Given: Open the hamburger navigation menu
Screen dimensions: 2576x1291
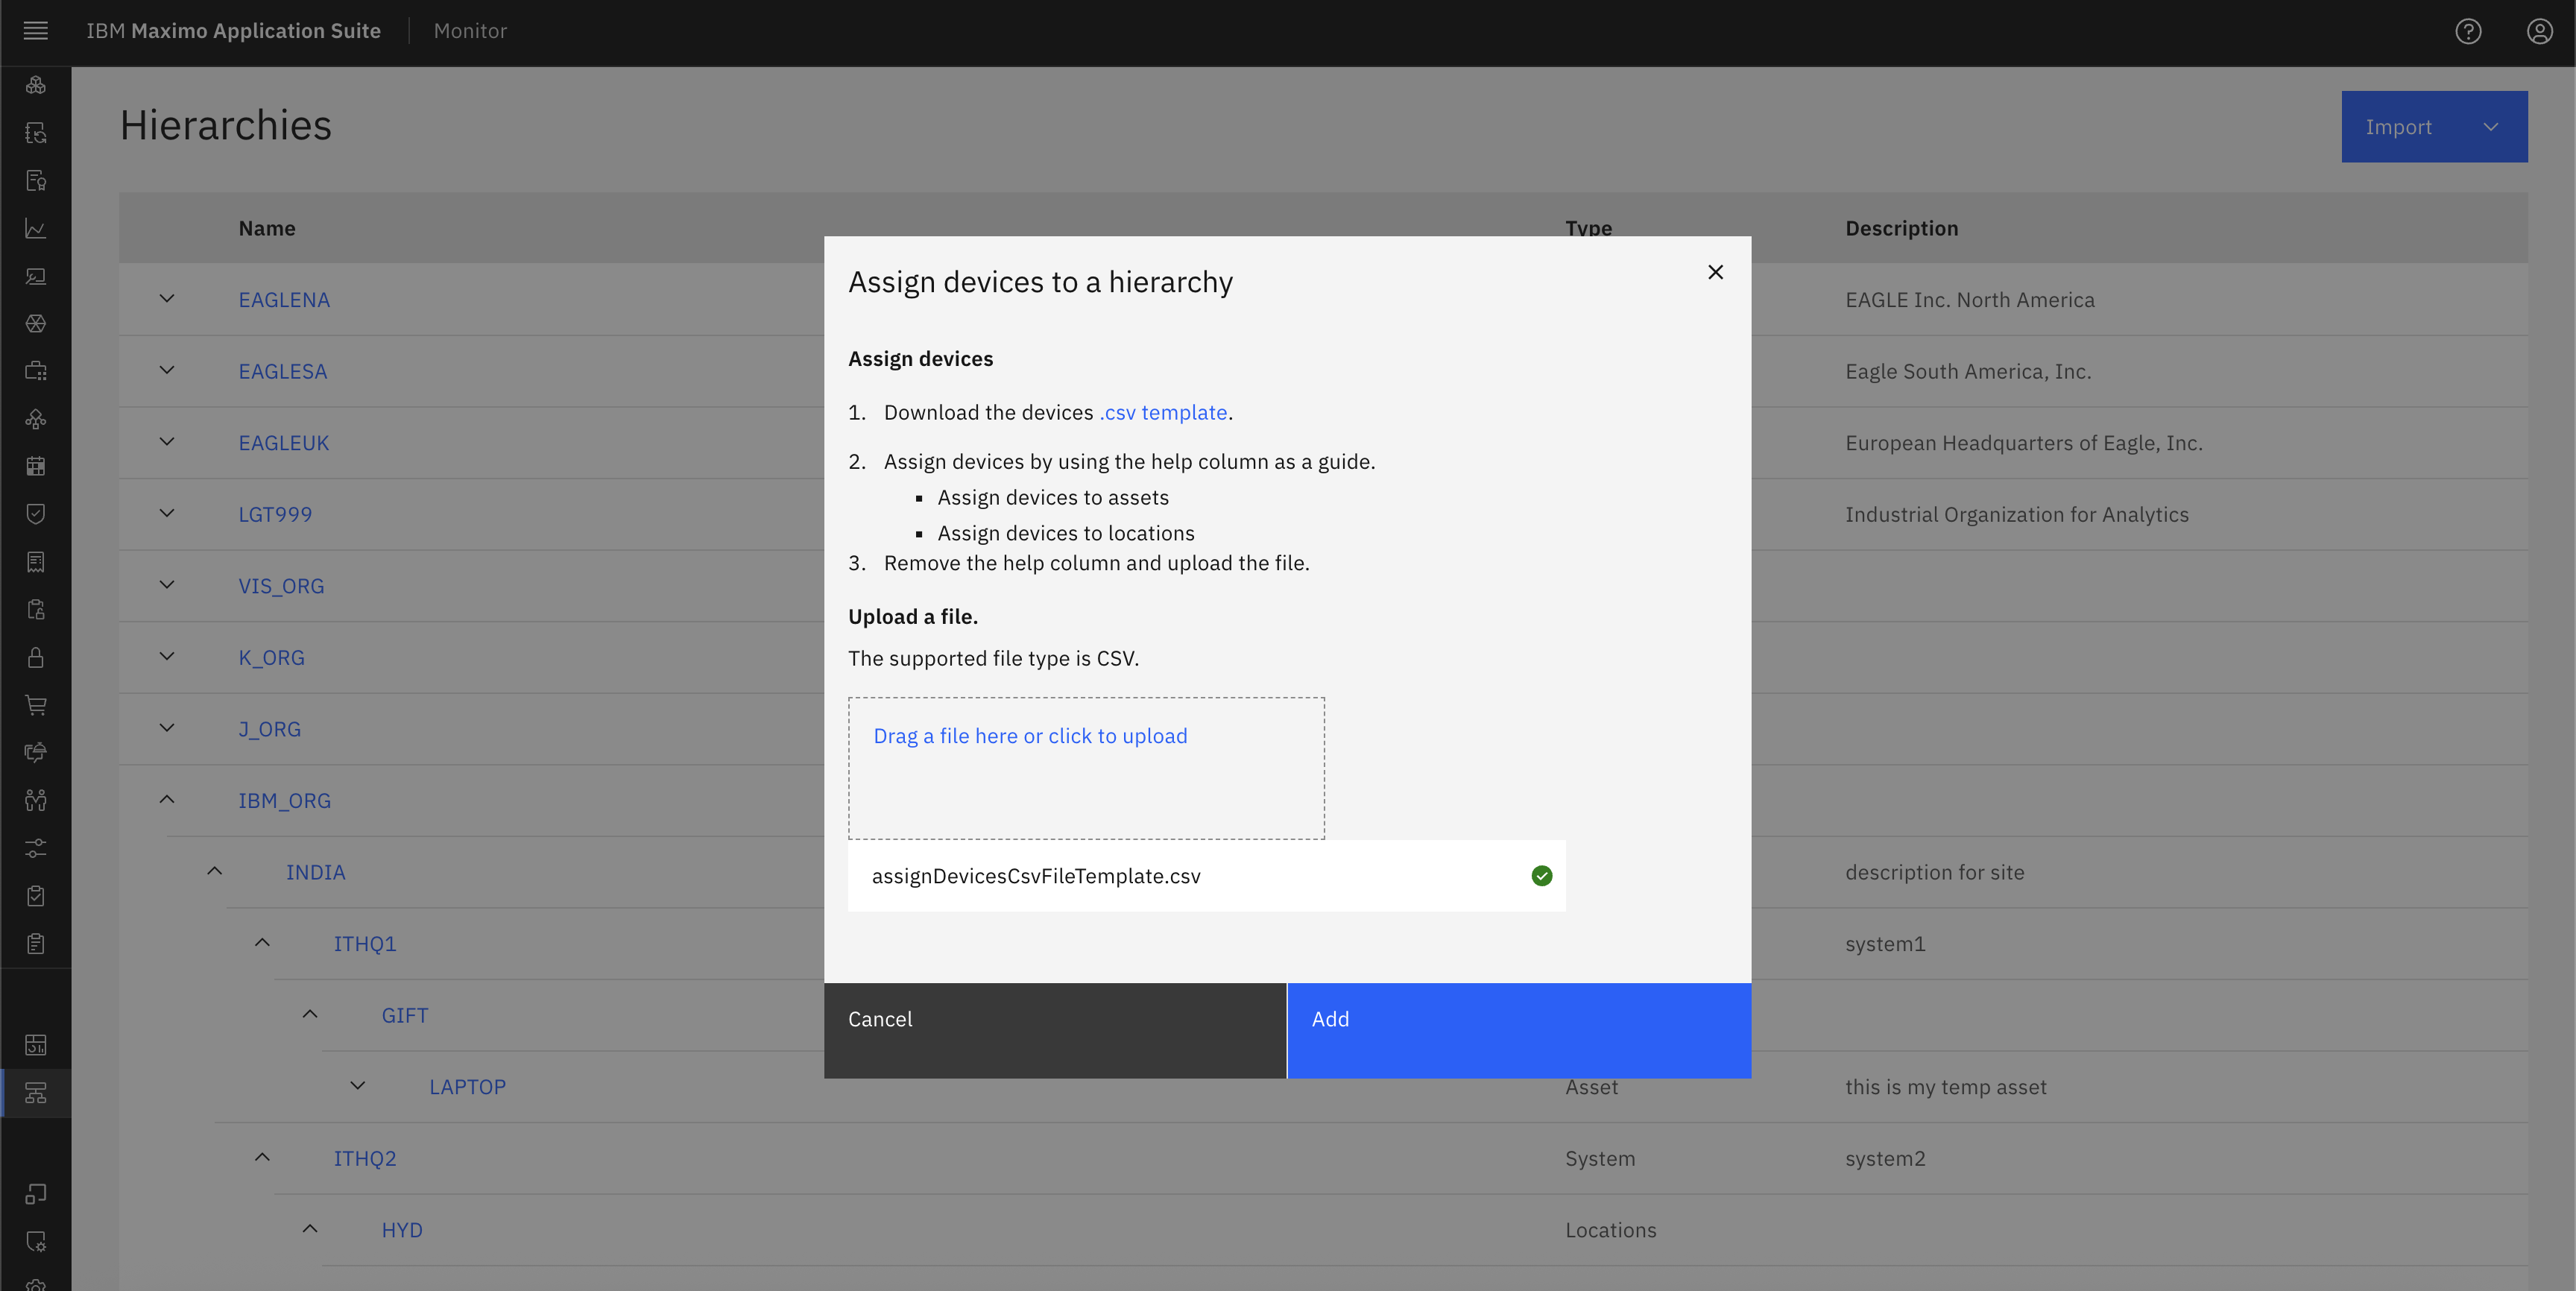Looking at the screenshot, I should [36, 31].
